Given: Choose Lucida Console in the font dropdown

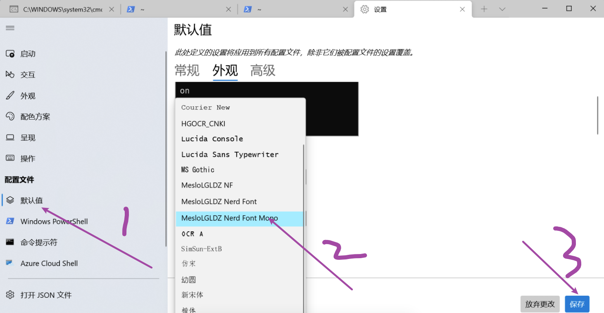Looking at the screenshot, I should point(212,139).
